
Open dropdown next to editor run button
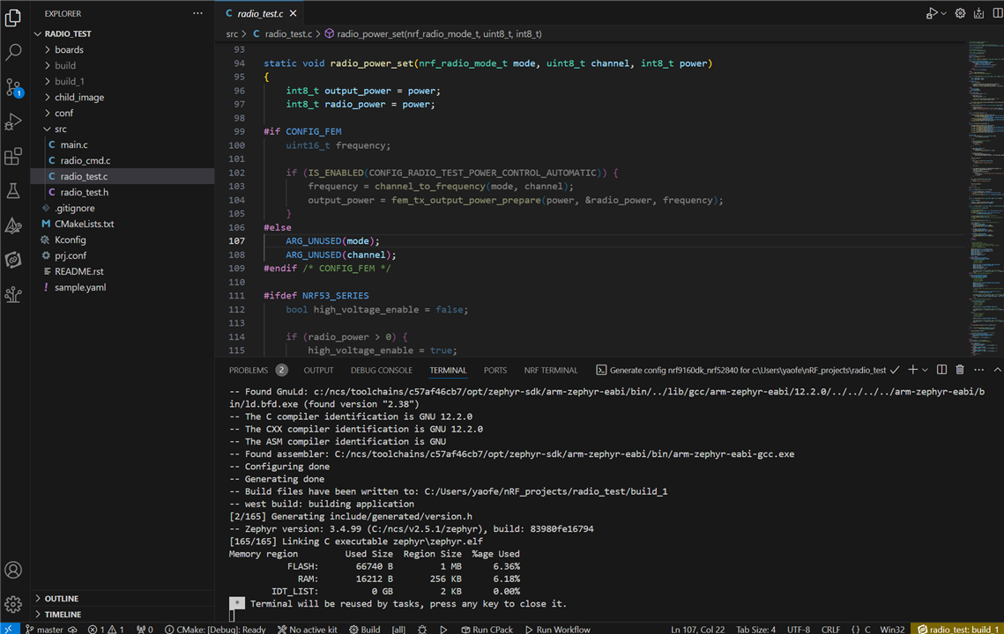pos(944,13)
